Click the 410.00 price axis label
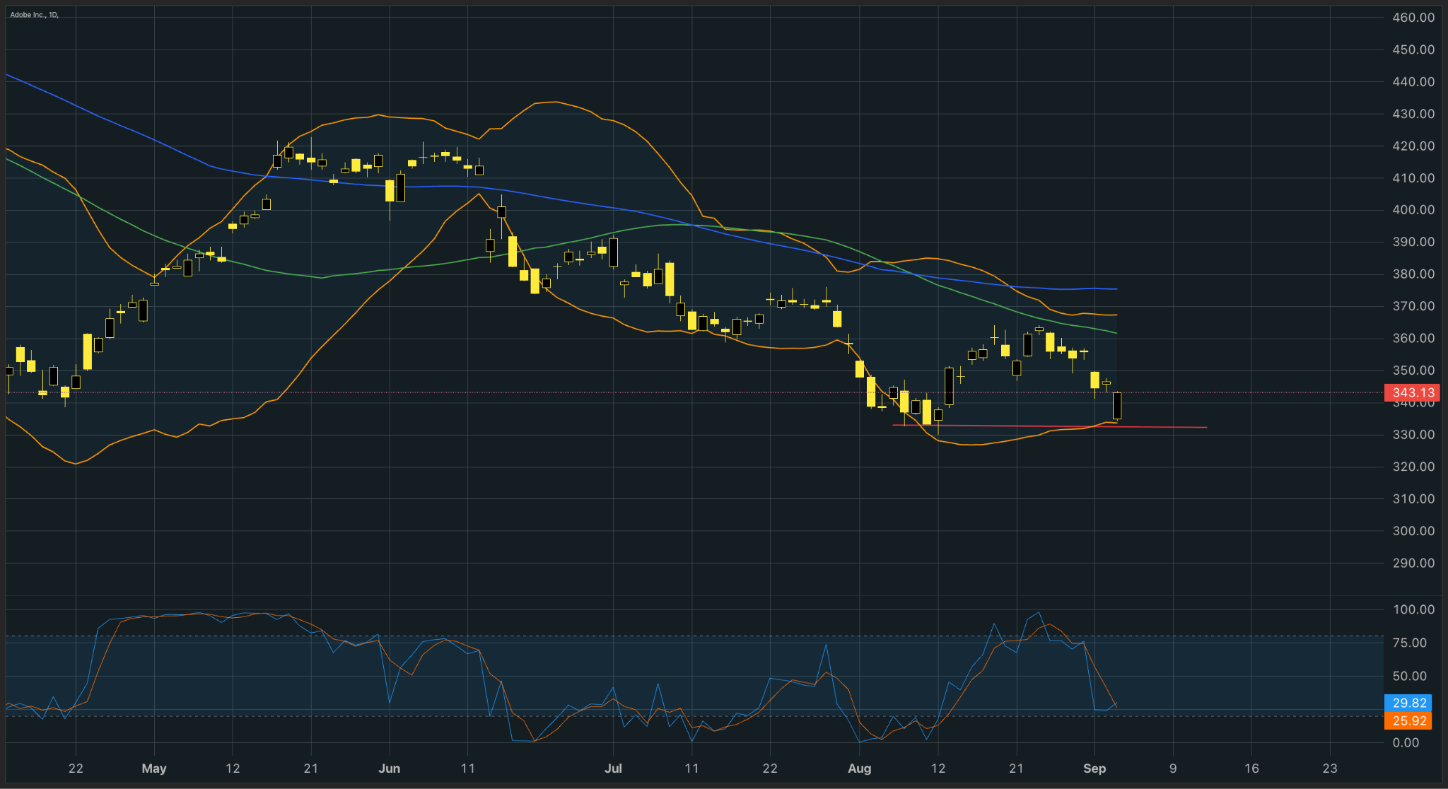This screenshot has width=1448, height=789. tap(1413, 178)
